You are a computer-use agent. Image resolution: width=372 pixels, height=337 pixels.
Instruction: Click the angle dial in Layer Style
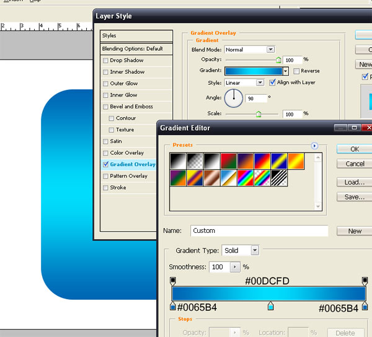click(234, 98)
